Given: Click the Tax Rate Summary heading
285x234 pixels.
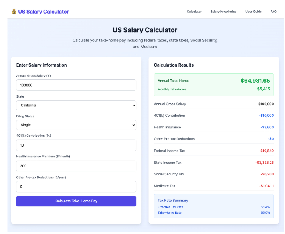Looking at the screenshot, I should point(173,200).
